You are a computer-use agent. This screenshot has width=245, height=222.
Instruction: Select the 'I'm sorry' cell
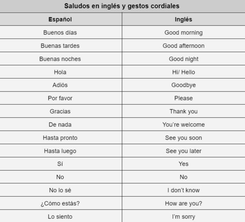(183, 216)
